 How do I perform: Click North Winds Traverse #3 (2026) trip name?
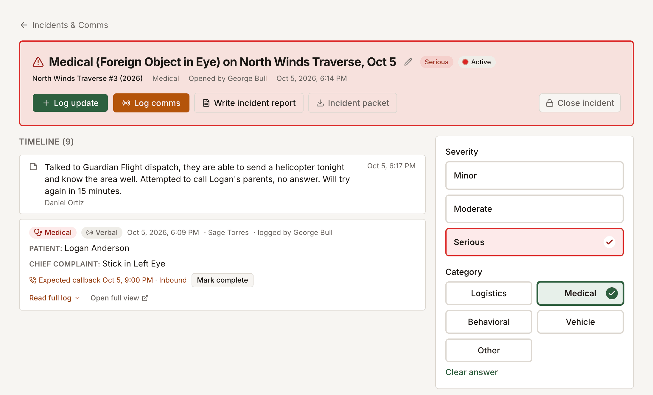(87, 79)
